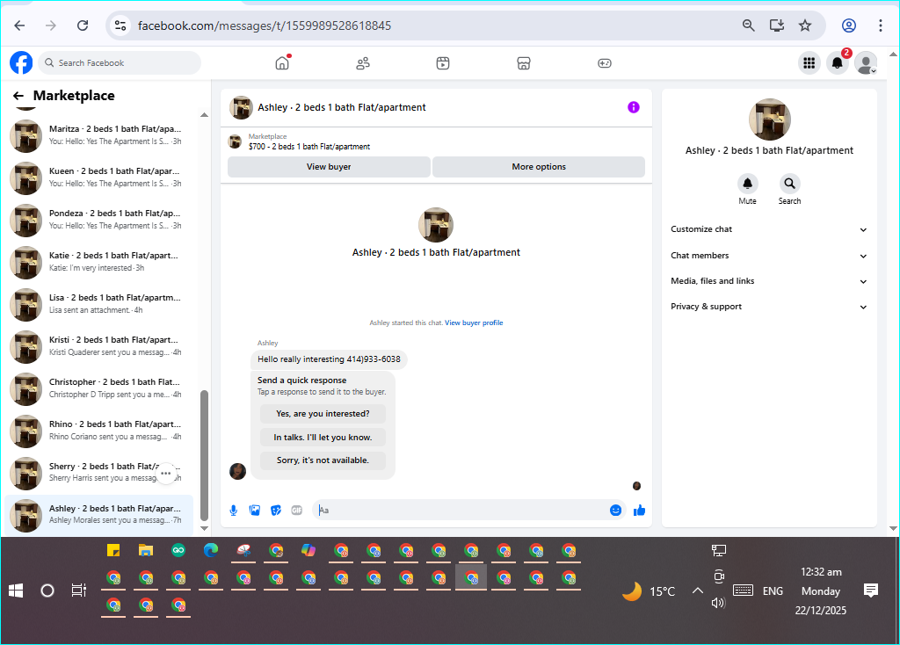Choose a sticker icon
Screen dimensions: 900x645
coord(276,511)
